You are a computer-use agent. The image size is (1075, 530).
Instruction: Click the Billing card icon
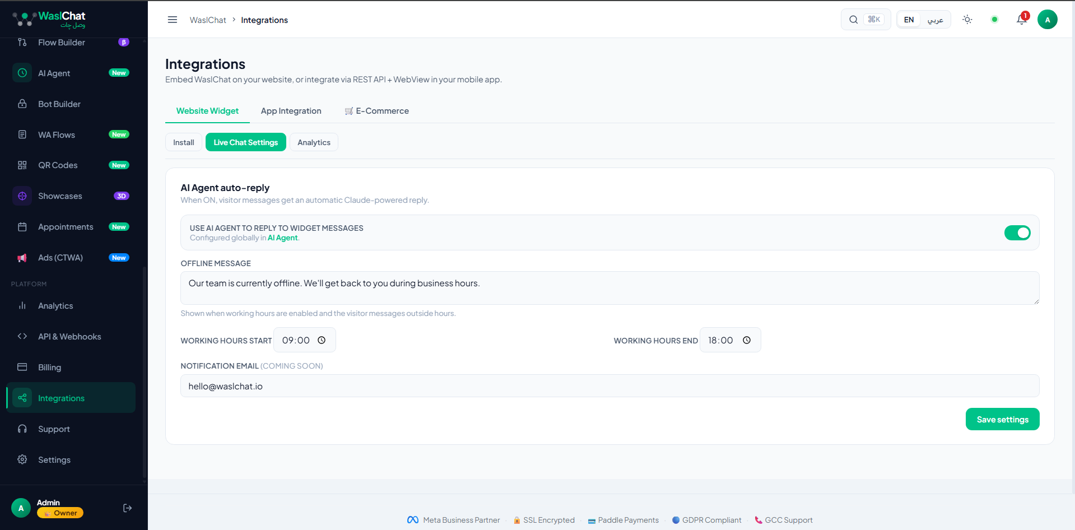point(22,368)
